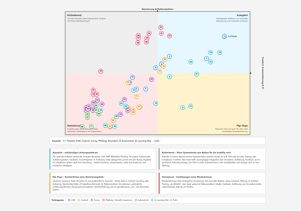The width and height of the screenshot is (301, 211).
Task: Select the Autorentool legend entry
Action: coord(142,200)
